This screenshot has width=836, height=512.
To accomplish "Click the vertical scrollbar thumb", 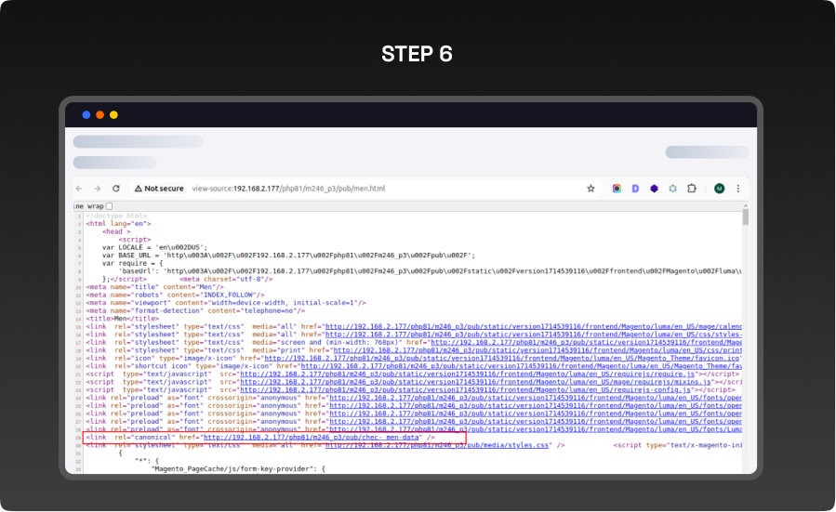I will tap(745, 217).
